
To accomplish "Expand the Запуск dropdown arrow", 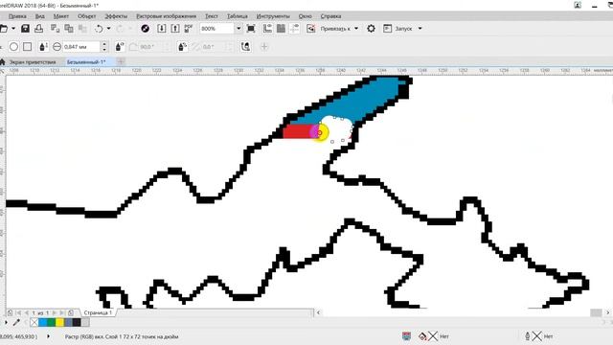I will click(x=420, y=29).
